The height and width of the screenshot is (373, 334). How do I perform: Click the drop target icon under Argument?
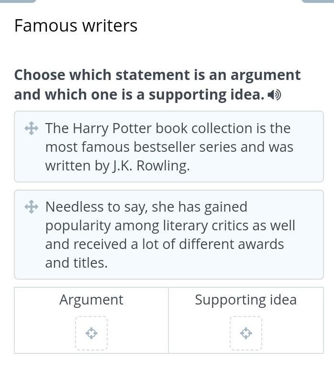[x=91, y=333]
